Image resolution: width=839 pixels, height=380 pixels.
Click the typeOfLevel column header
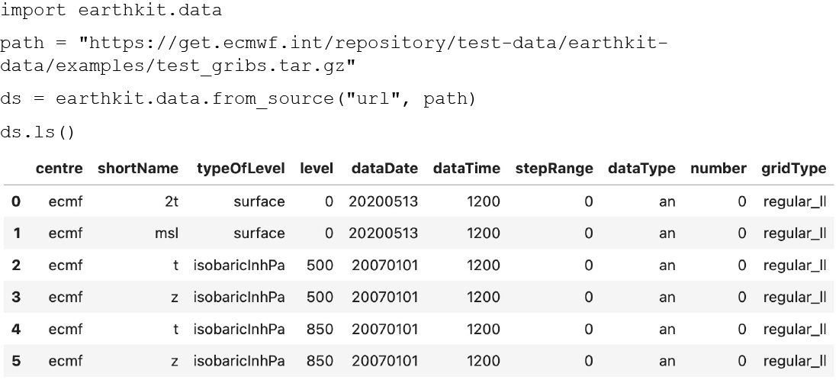[x=241, y=169]
